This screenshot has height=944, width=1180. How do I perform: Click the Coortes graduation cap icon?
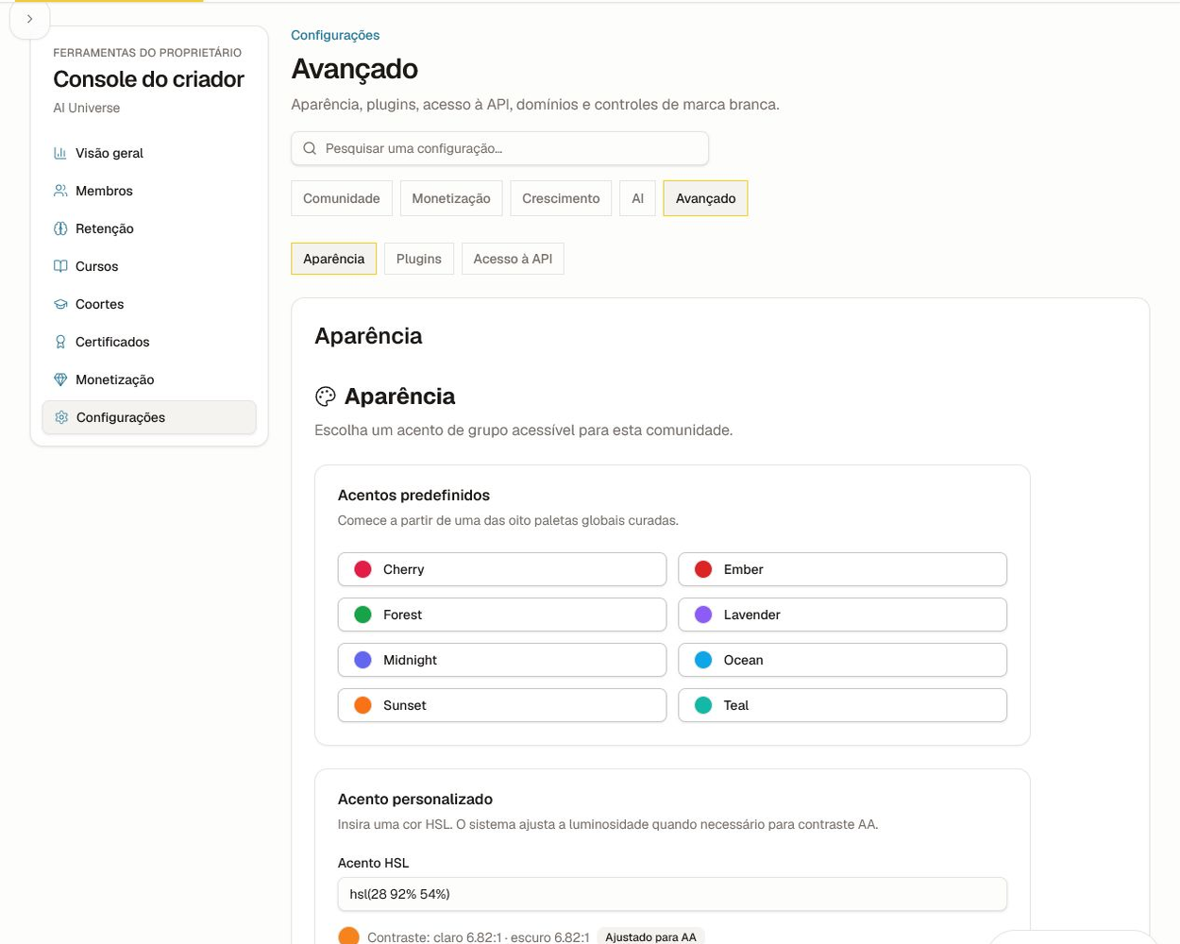coord(60,304)
